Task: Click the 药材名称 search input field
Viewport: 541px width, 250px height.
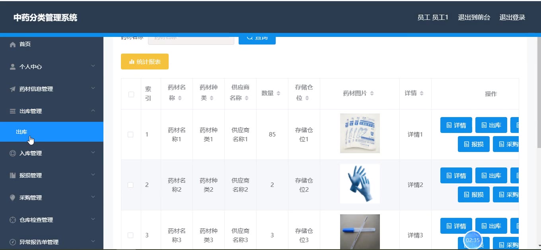Action: 191,40
